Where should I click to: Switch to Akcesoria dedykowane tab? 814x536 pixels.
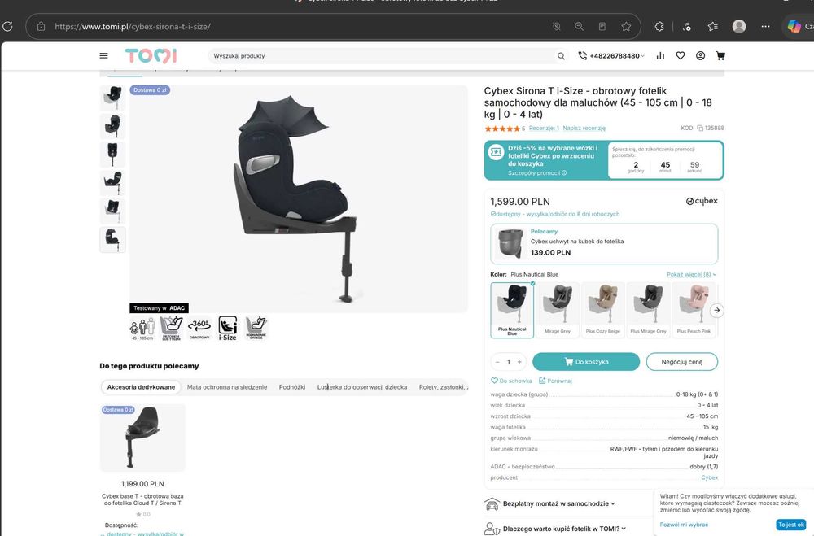tap(141, 387)
